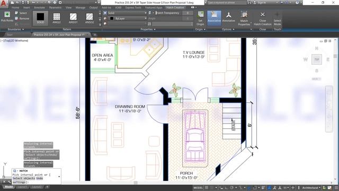339x191 pixels.
Task: Expand the Boundaries panel
Action: point(16,29)
